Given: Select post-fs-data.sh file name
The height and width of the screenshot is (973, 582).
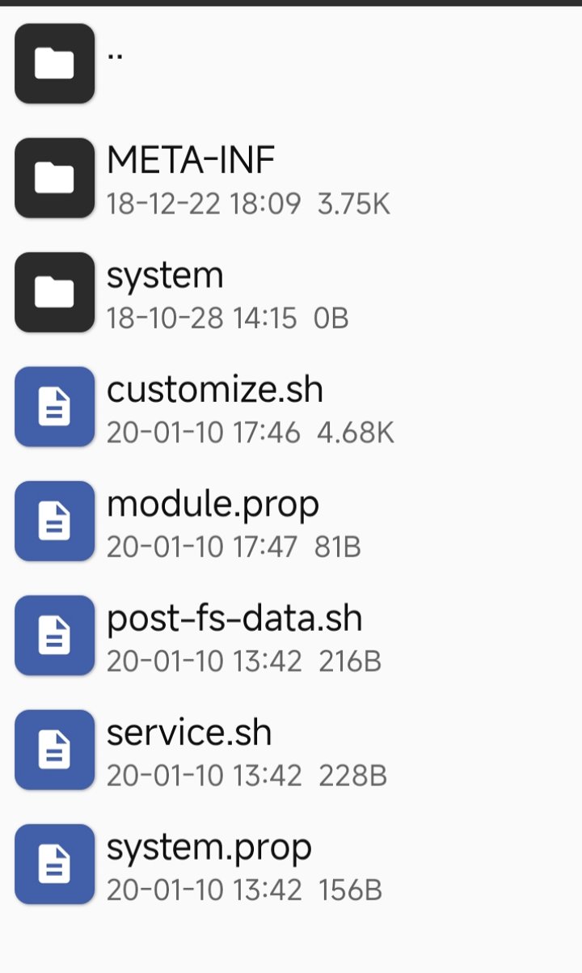Looking at the screenshot, I should pos(234,620).
